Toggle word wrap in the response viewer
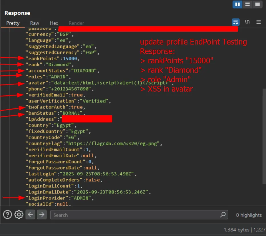The height and width of the screenshot is (236, 266). point(236,22)
